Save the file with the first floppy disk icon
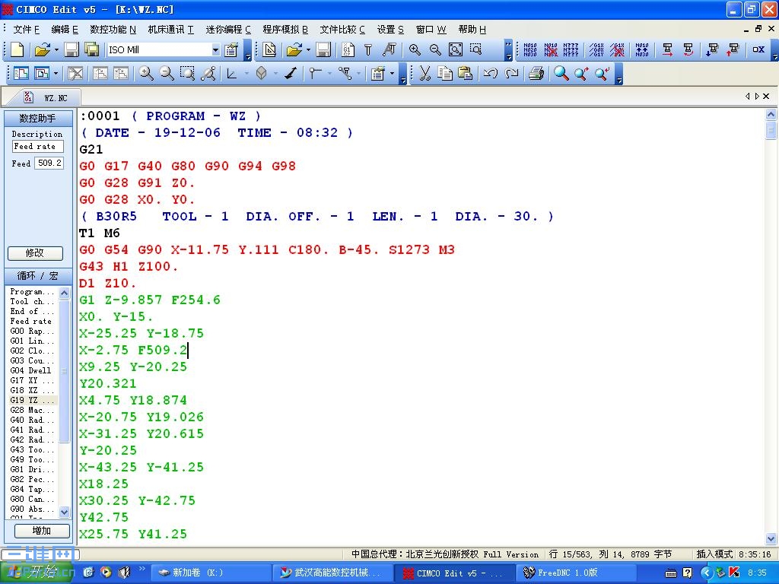The image size is (779, 584). click(x=72, y=49)
